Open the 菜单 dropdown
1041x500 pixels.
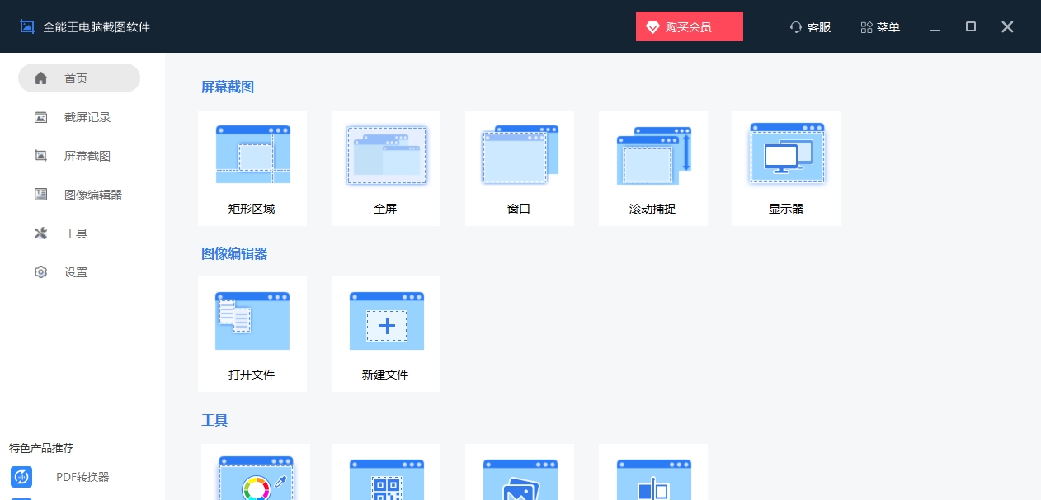tap(879, 27)
